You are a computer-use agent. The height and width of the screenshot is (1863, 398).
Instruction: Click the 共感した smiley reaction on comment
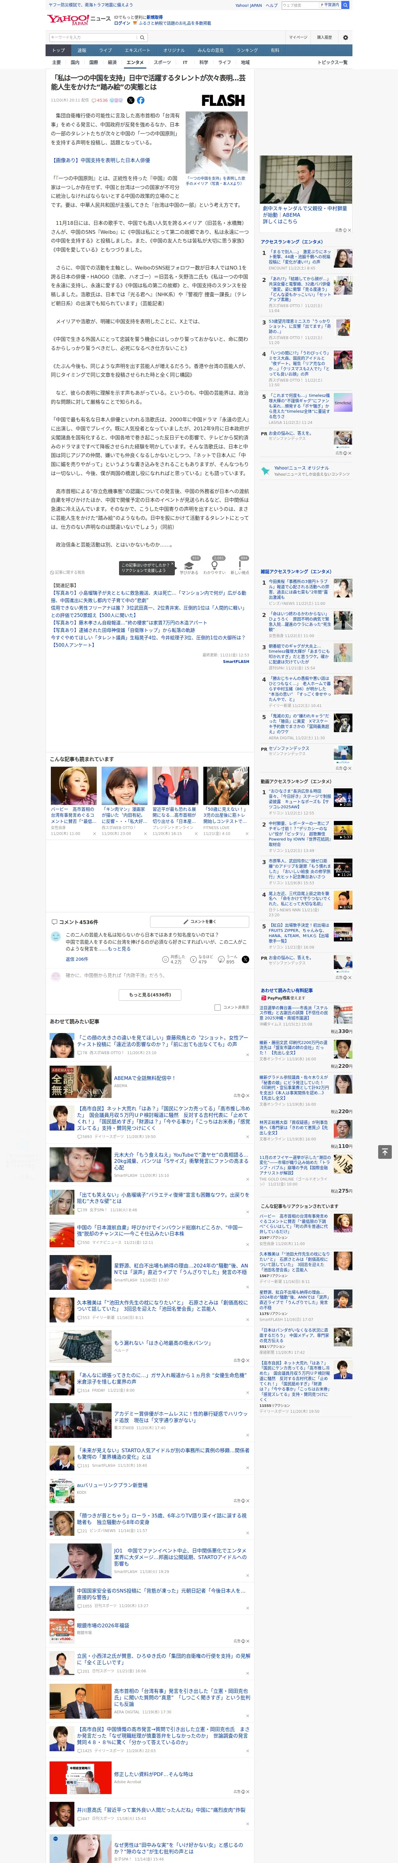tap(173, 959)
